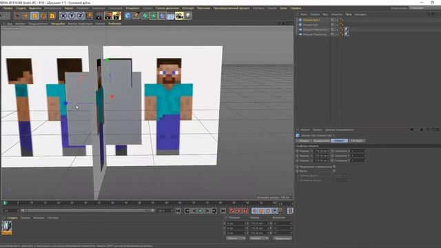Image resolution: width=441 pixels, height=248 pixels.
Task: Click texture tag on the last plane row
Action: tap(347, 34)
